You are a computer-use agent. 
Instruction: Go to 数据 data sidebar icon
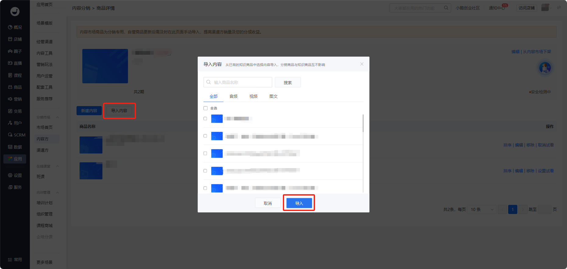(10, 147)
